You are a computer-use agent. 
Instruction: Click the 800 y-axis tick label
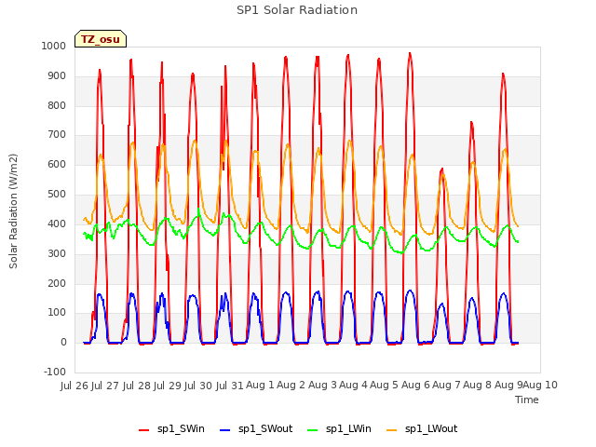tap(57, 105)
